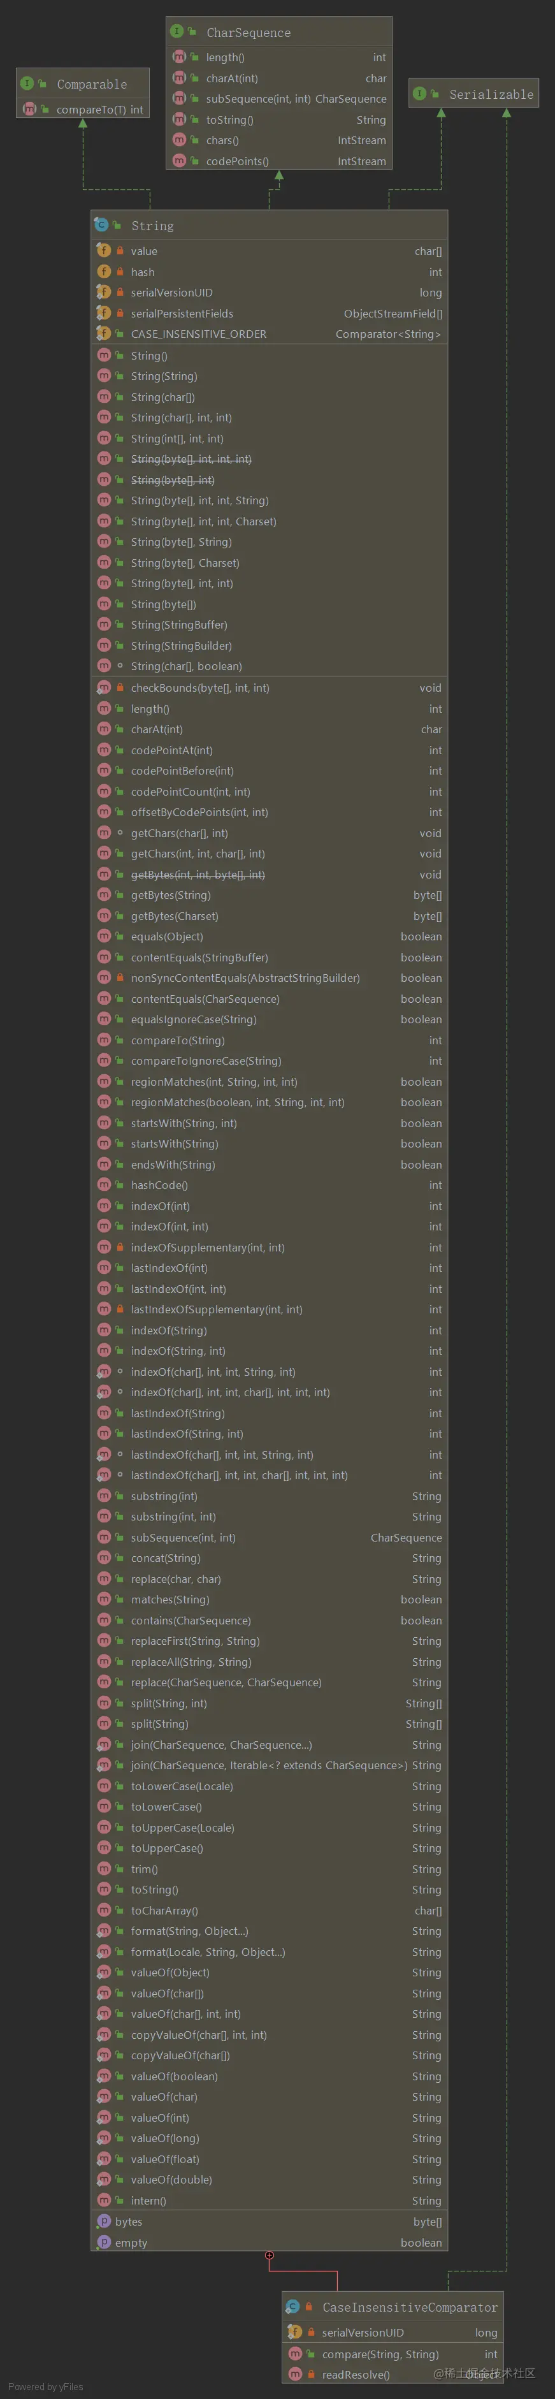Click the field icon beside CASE_INSENSITIVE_ORDER
Screen dimensions: 555x2399
click(x=103, y=333)
